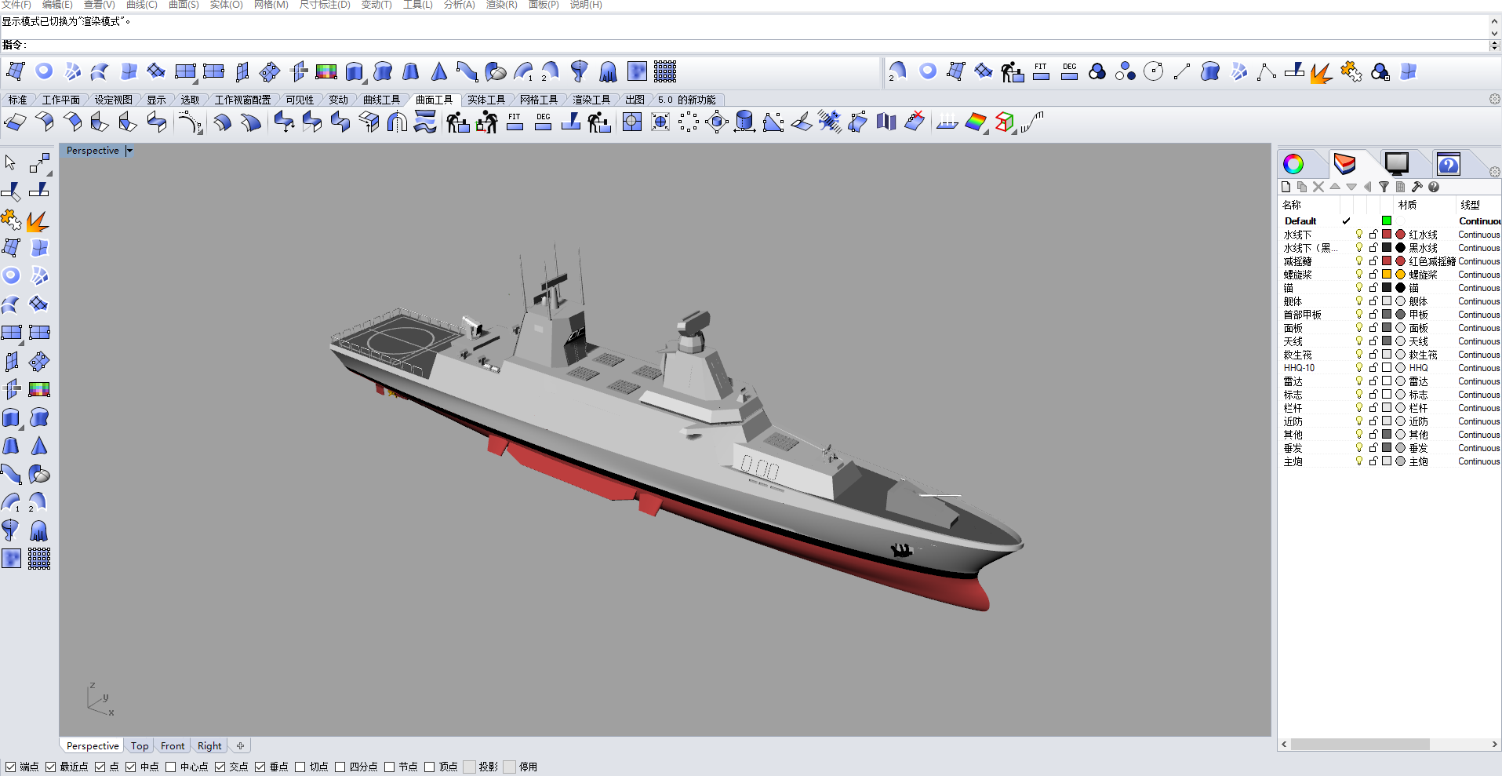Screen dimensions: 1502x776
Task: Click the move layer down arrow icon
Action: tap(1351, 187)
